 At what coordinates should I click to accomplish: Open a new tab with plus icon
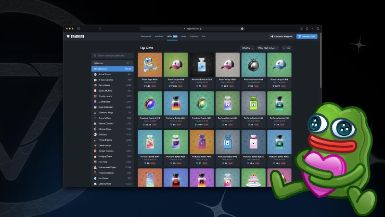click(312, 29)
